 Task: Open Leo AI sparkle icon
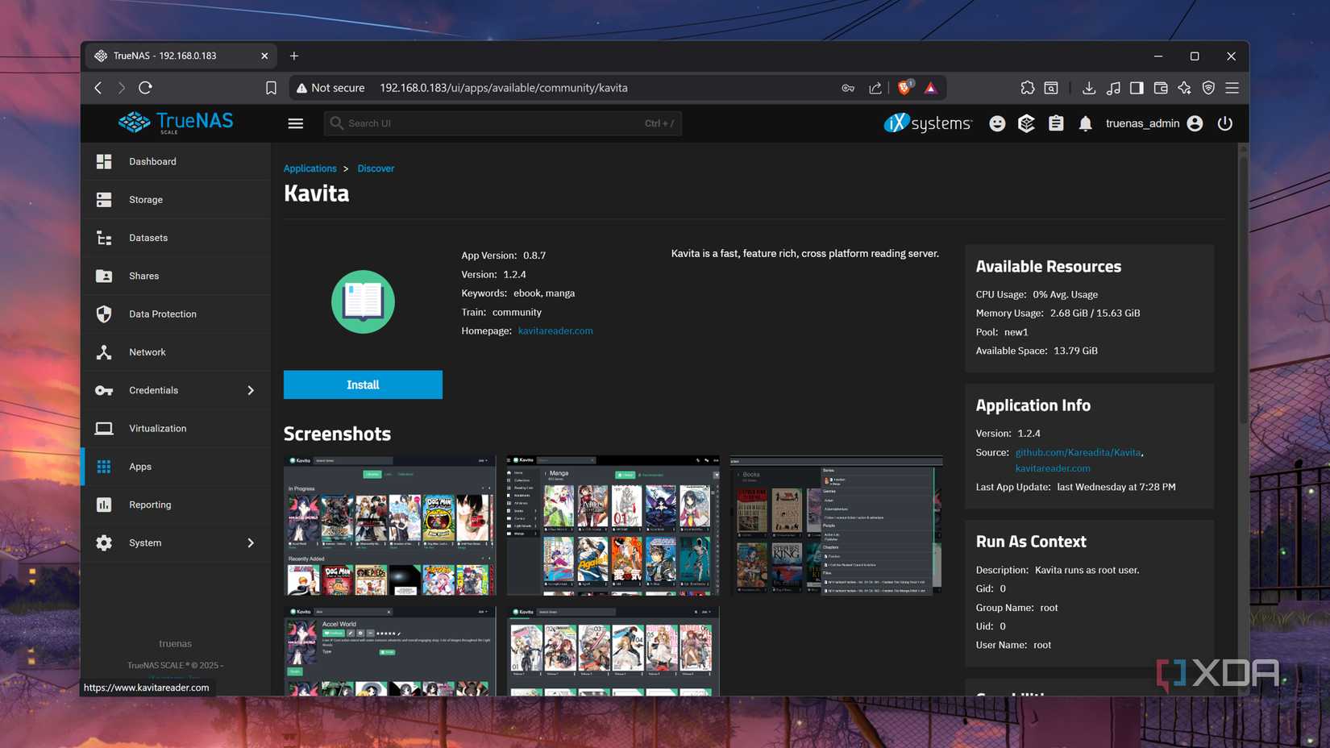[1184, 88]
